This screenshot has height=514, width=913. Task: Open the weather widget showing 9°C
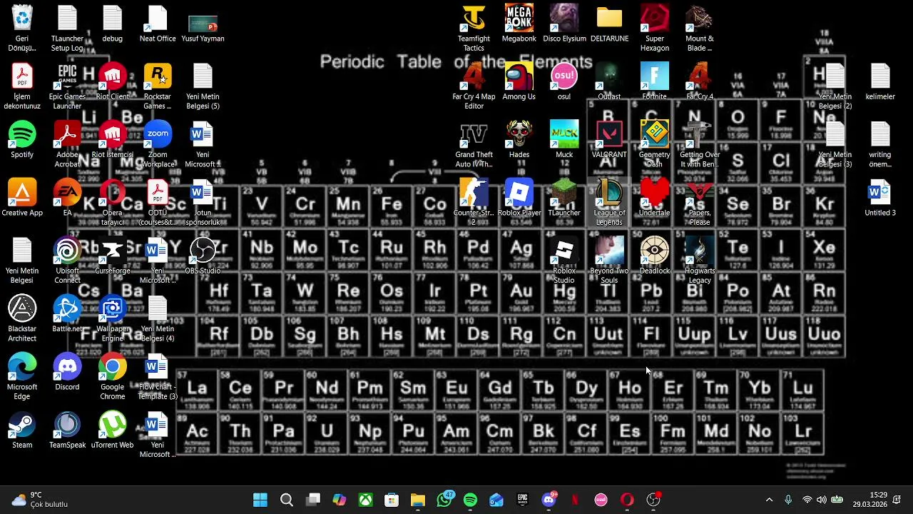pos(41,500)
